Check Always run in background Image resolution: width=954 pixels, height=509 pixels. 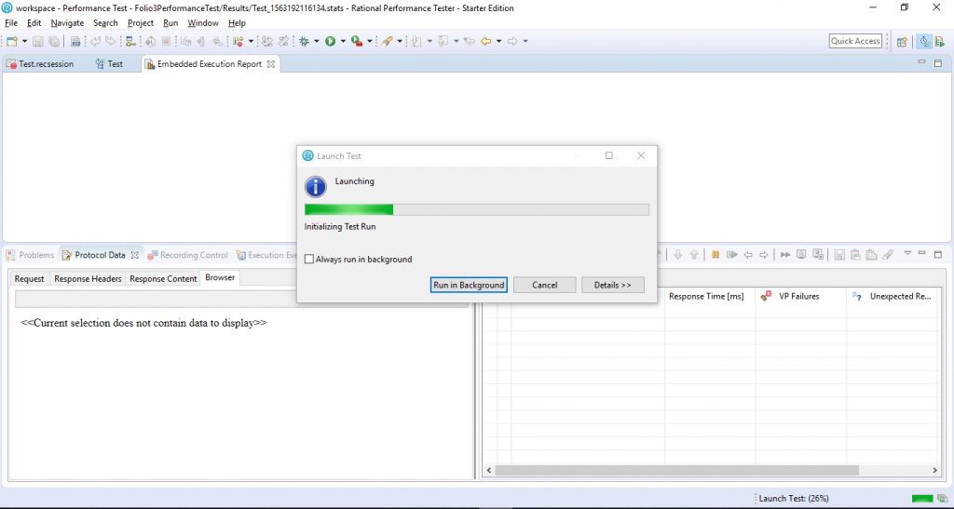click(309, 260)
